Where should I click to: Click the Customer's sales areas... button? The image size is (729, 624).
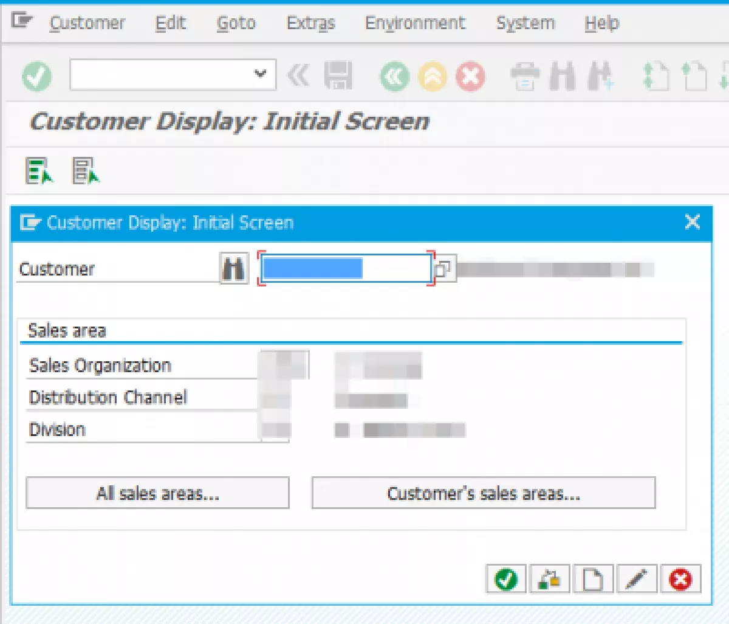[484, 493]
